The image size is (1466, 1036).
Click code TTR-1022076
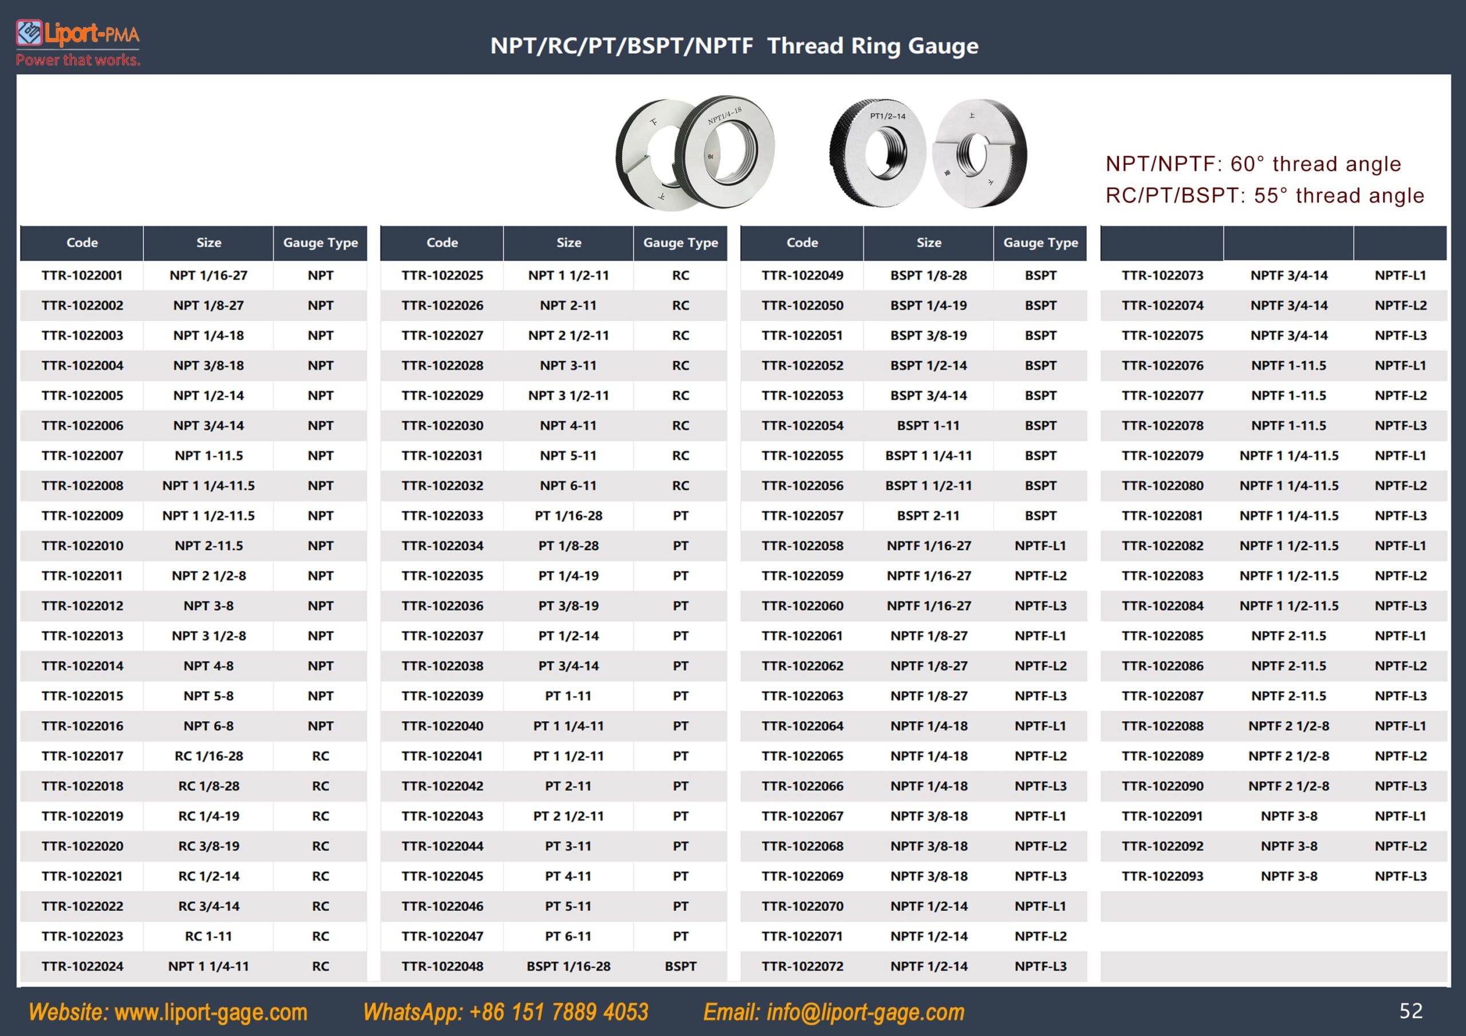point(1162,365)
